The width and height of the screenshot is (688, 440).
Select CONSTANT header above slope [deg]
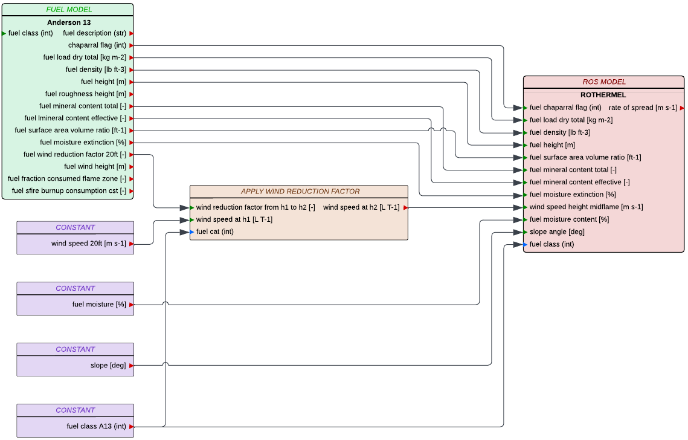(75, 349)
